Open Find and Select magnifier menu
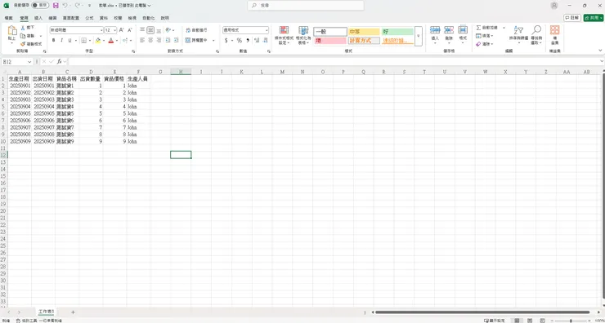The width and height of the screenshot is (605, 323). click(x=536, y=35)
